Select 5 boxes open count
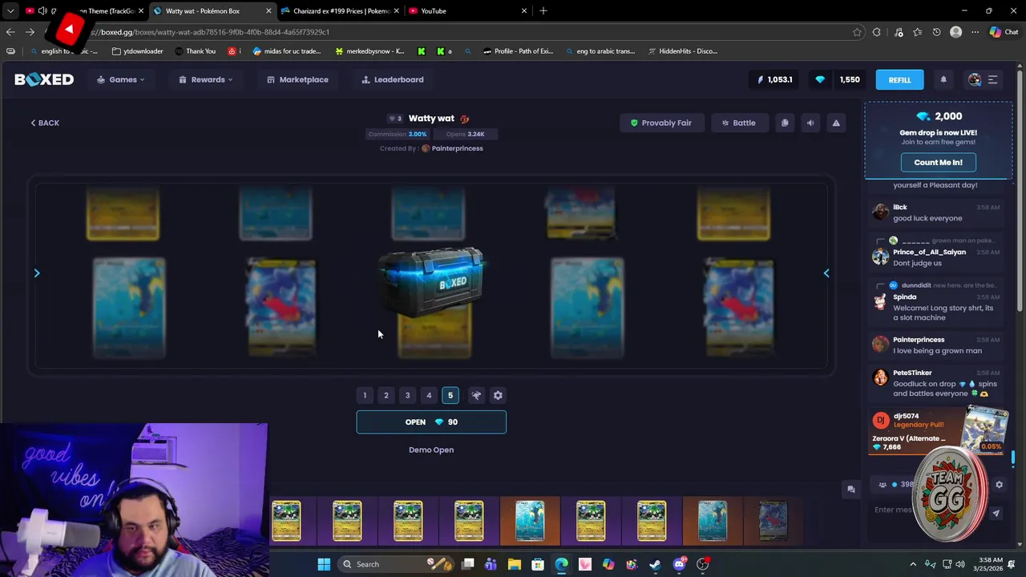Viewport: 1026px width, 577px height. [x=450, y=395]
